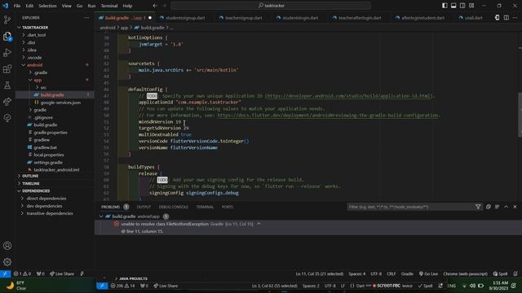Open the File menu

17,6
